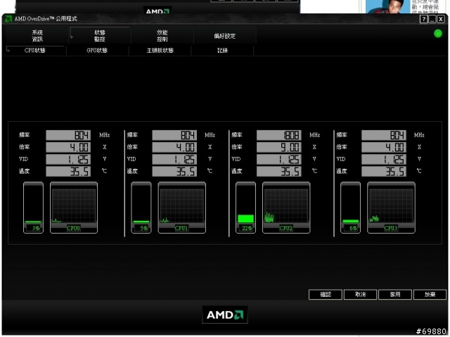
Task: Open the 效能控制 tab
Action: [162, 36]
